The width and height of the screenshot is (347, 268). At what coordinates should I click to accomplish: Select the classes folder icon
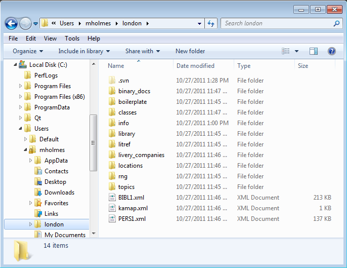click(x=112, y=112)
